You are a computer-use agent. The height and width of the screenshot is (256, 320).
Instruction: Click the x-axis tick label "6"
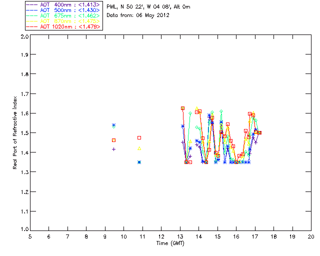coord(49,236)
